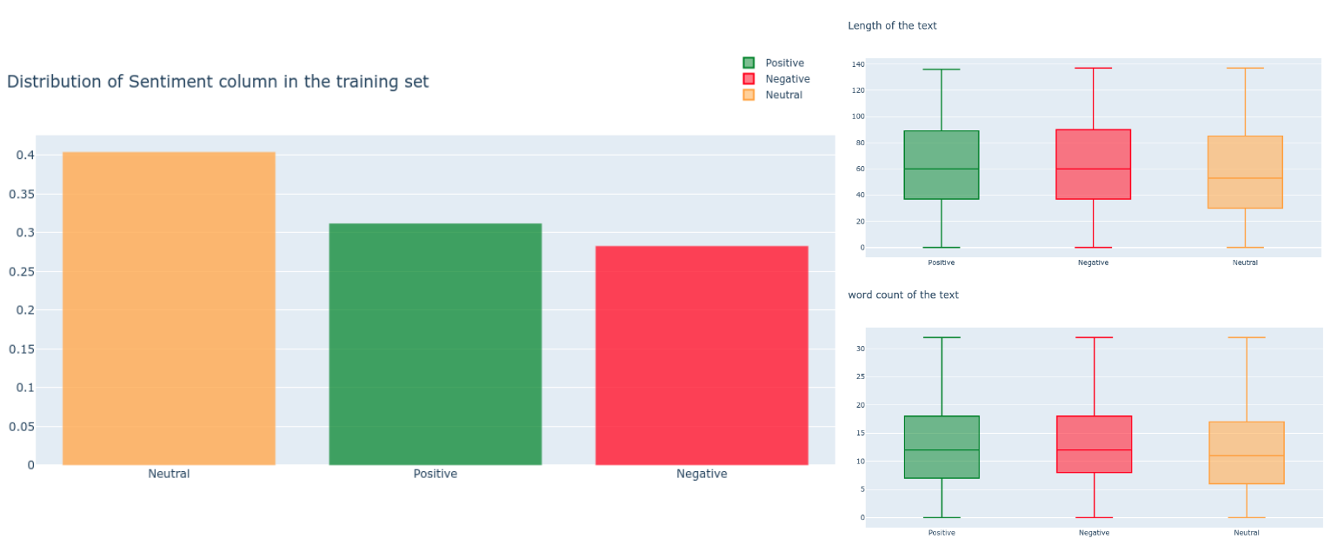Click the Positive box in word count plot
This screenshot has width=1331, height=545.
coord(942,447)
